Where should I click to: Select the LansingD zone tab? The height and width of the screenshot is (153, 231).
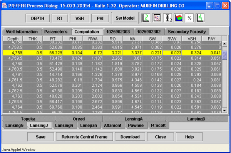click(196, 119)
